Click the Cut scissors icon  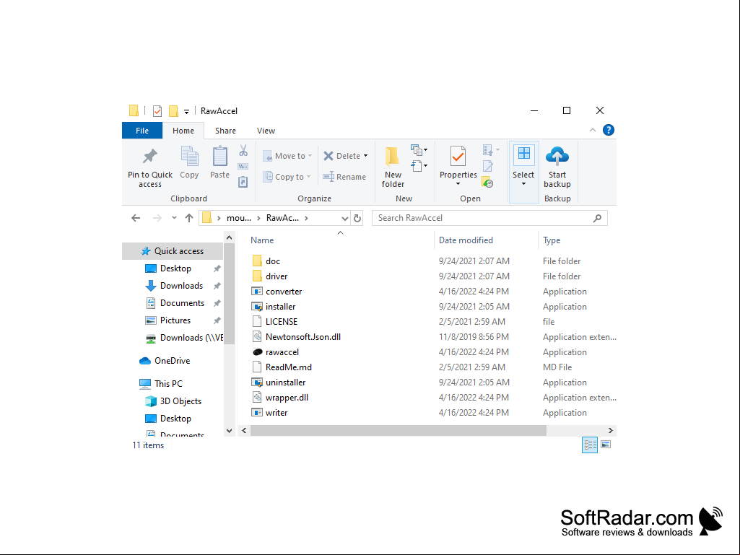pyautogui.click(x=243, y=151)
